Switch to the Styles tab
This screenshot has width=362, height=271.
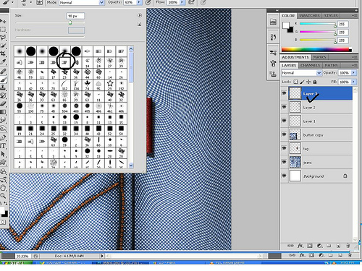pyautogui.click(x=331, y=16)
